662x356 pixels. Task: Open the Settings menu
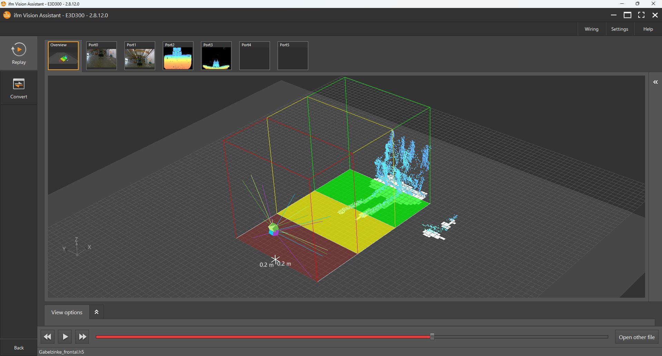coord(619,29)
